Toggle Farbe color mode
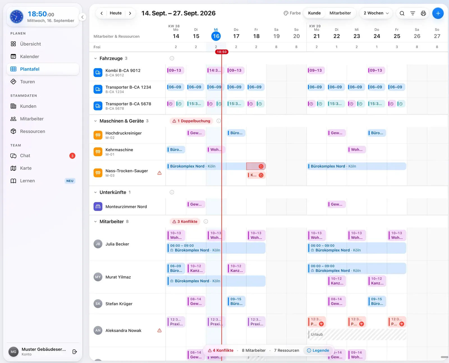449x363 pixels. click(x=292, y=13)
